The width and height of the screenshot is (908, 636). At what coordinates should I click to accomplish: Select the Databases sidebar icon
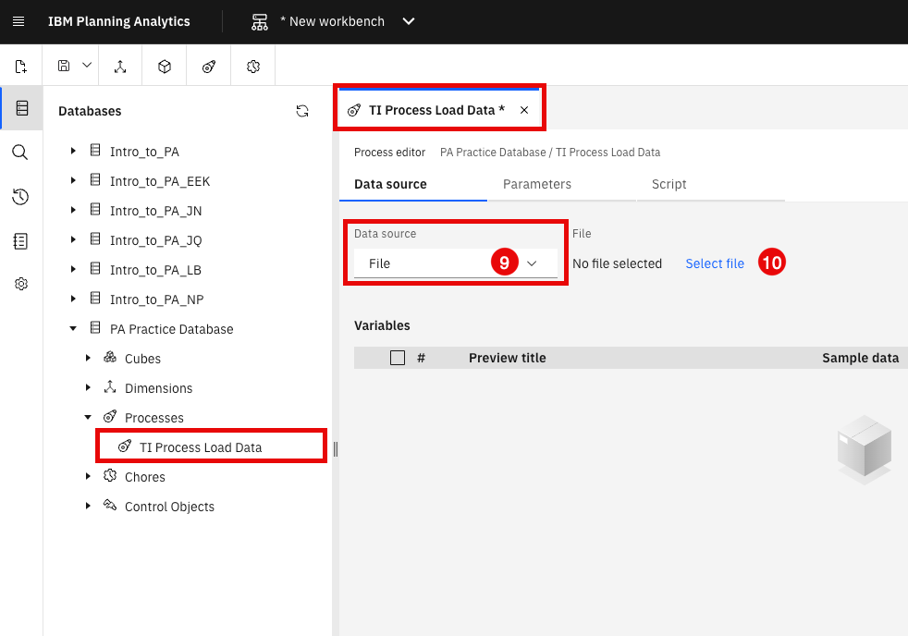[x=22, y=108]
